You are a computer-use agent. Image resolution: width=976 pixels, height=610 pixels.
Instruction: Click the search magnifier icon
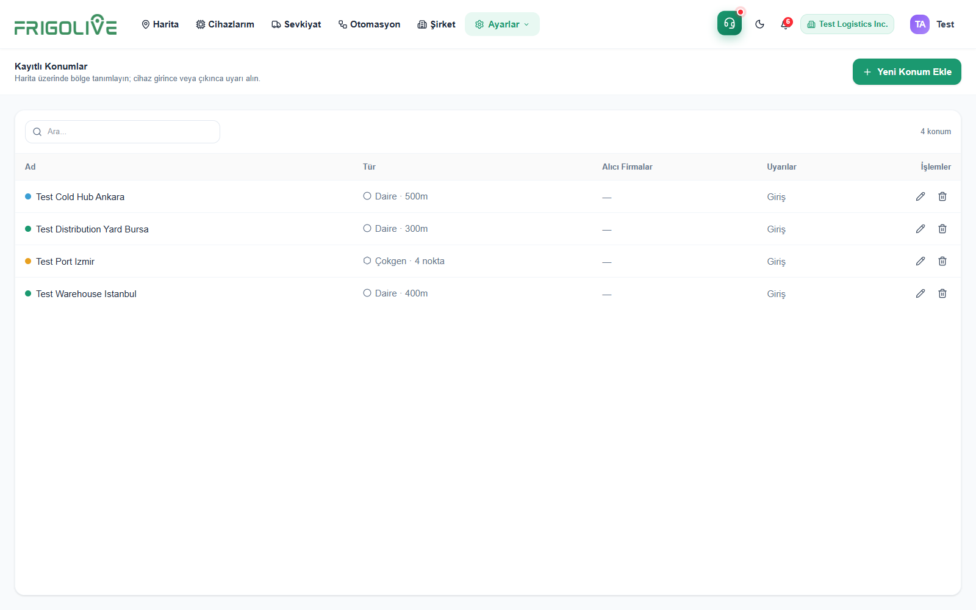coord(37,132)
